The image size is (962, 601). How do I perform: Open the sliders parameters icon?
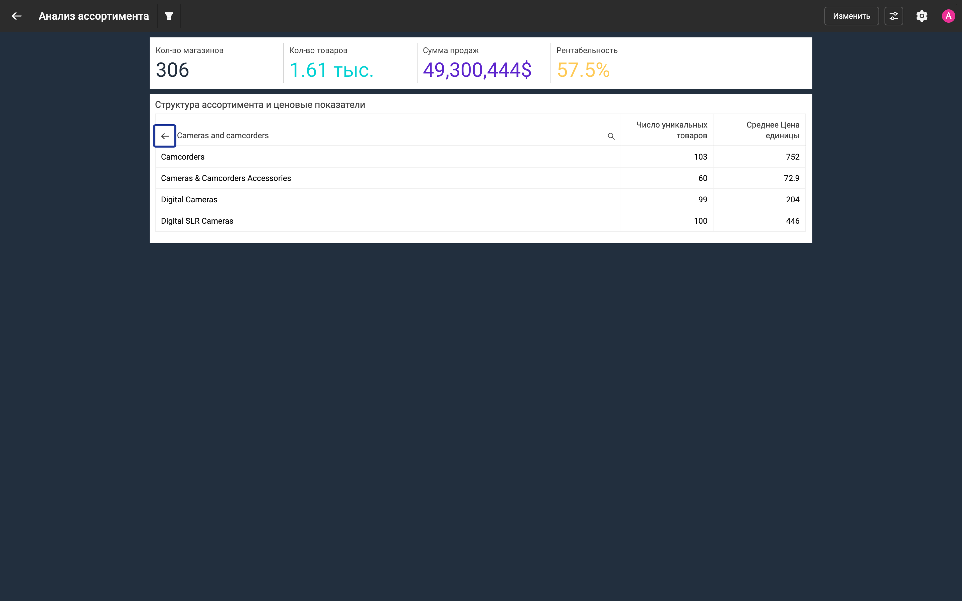[x=894, y=16]
